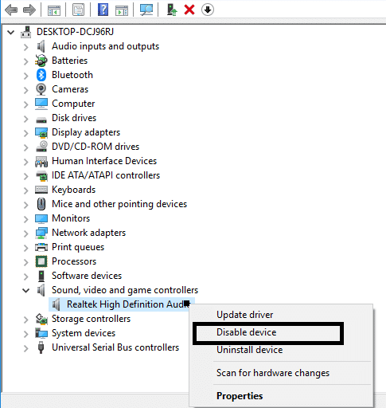Select the Processors row
Viewport: 386px width, 408px height.
[x=74, y=261]
